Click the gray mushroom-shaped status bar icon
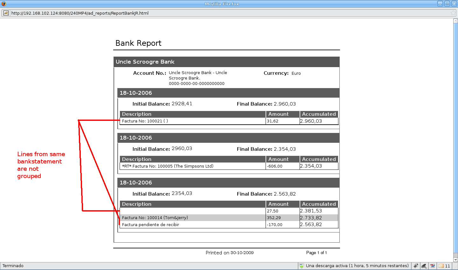This screenshot has width=458, height=270. [x=424, y=266]
